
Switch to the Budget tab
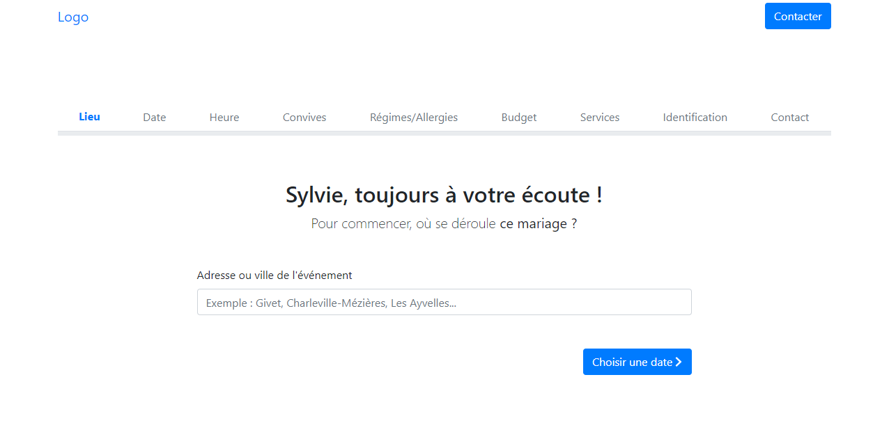coord(519,118)
